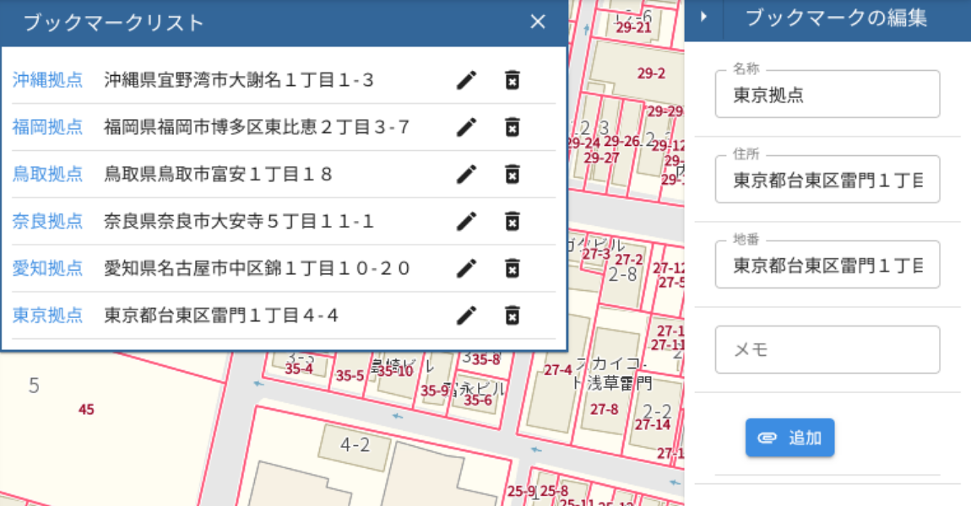This screenshot has width=971, height=506.
Task: Edit the 東京拠点 bookmark entry
Action: point(466,315)
